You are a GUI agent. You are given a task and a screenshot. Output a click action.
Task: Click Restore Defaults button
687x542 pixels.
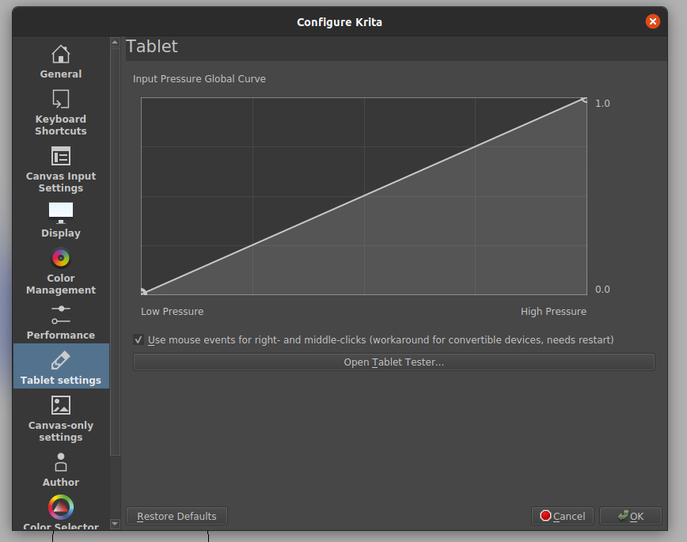[176, 516]
